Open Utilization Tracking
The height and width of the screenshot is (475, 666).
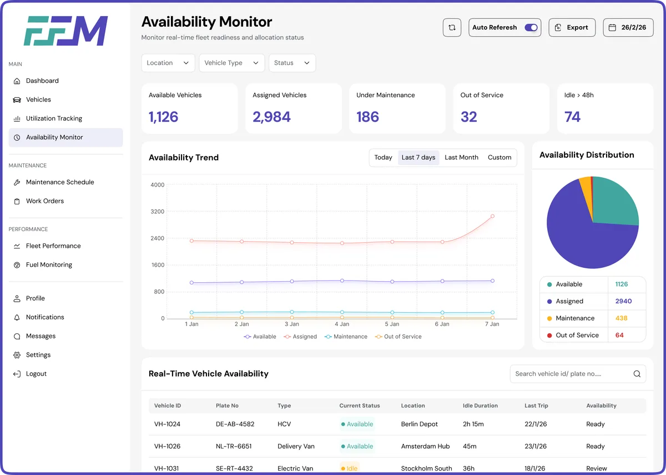[54, 118]
